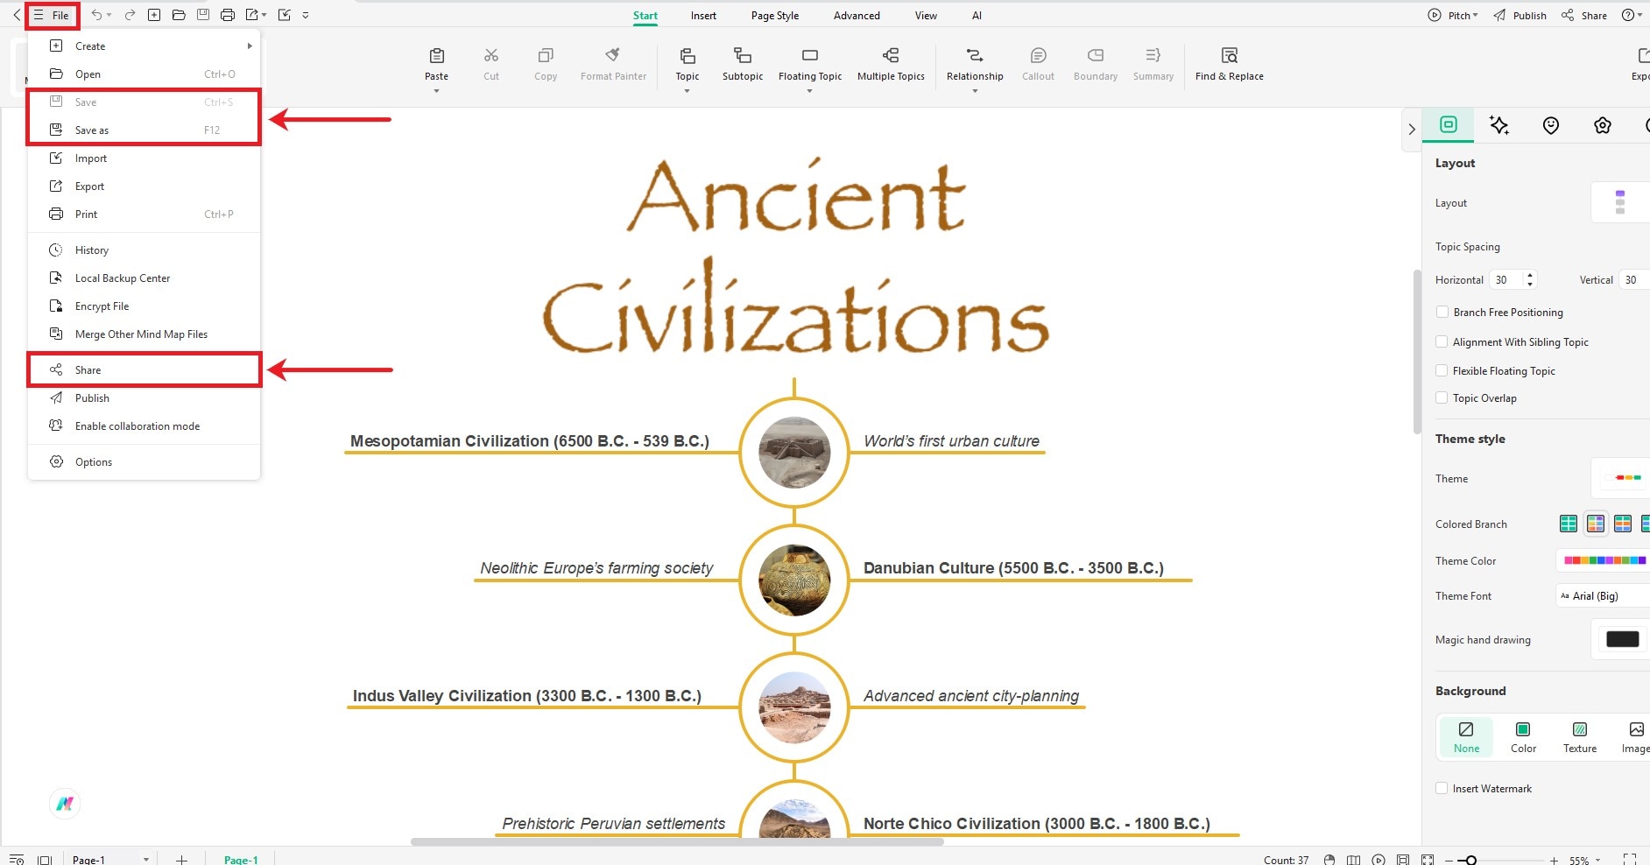The image size is (1650, 865).
Task: Click Enable collaboration mode
Action: 145,425
